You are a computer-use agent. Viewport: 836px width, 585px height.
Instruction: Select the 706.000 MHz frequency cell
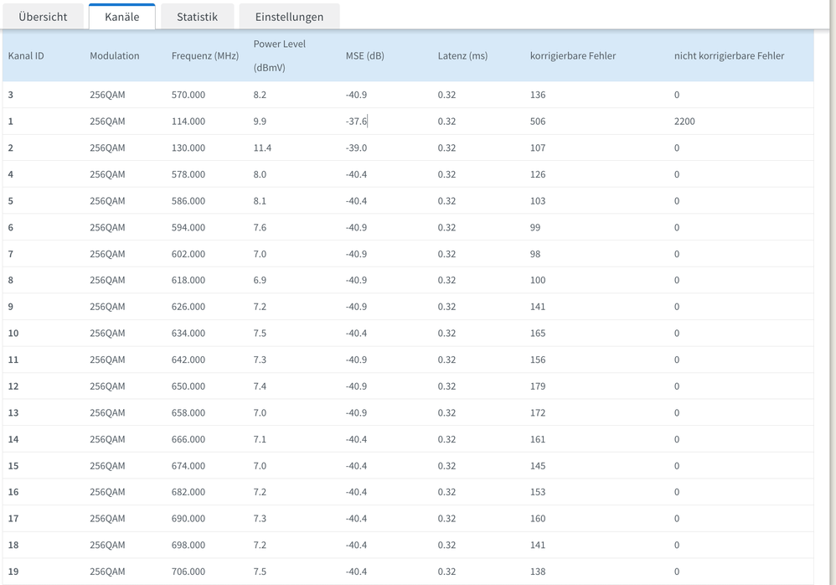pos(188,572)
